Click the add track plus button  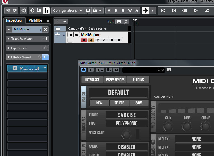coord(58,22)
